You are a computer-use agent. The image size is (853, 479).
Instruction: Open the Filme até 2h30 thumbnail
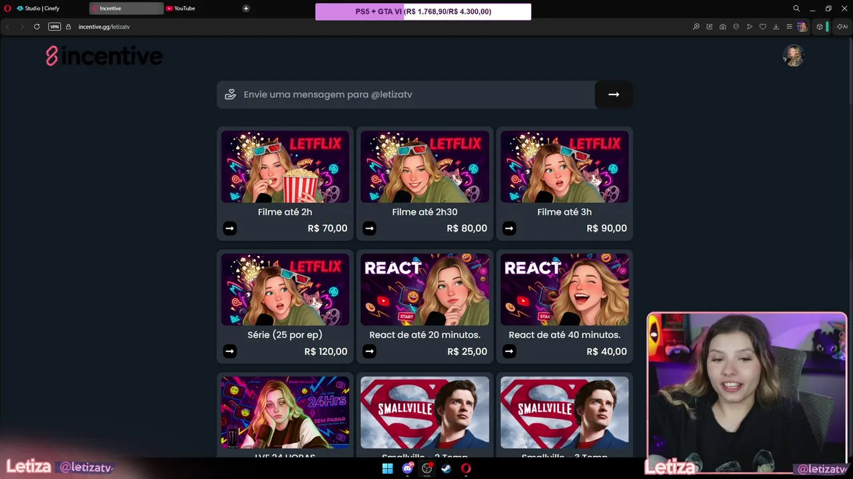(425, 166)
